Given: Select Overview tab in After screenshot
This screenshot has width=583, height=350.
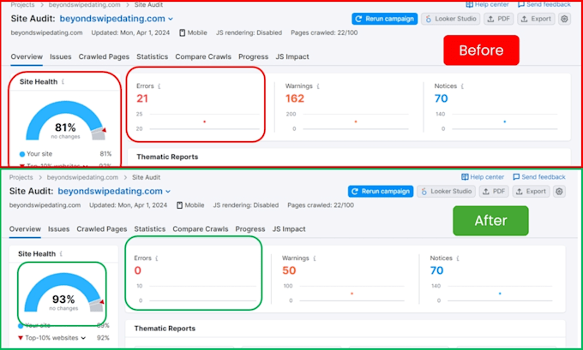Looking at the screenshot, I should point(25,229).
